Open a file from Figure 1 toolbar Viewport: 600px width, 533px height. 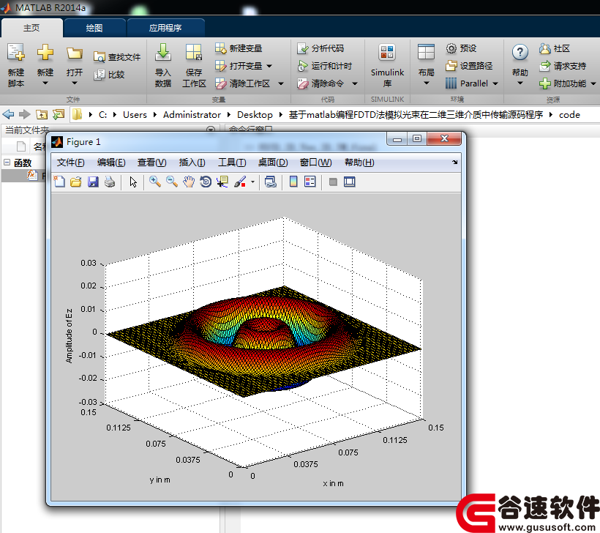76,182
